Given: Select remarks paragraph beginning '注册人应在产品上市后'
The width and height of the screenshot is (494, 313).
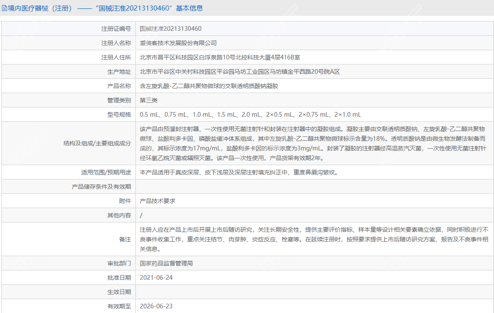Looking at the screenshot, I should 314,239.
